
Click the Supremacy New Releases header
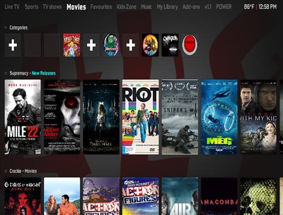[x=32, y=73]
